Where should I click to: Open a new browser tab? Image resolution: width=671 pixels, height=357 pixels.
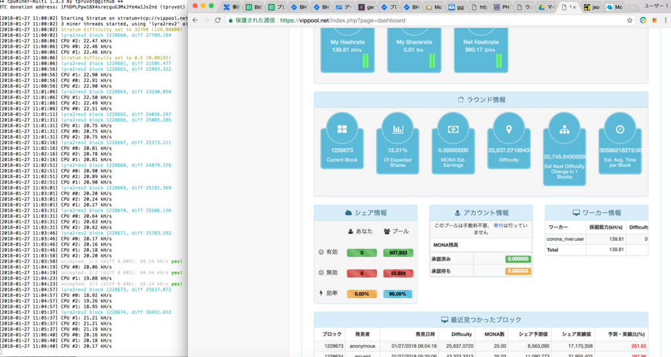pyautogui.click(x=634, y=7)
